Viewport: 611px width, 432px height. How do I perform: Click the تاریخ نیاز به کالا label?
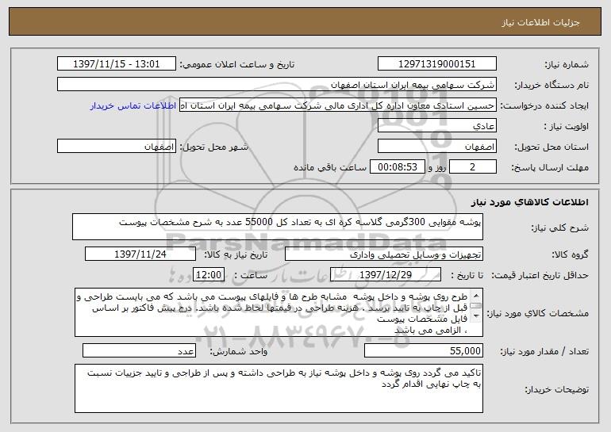(x=236, y=254)
